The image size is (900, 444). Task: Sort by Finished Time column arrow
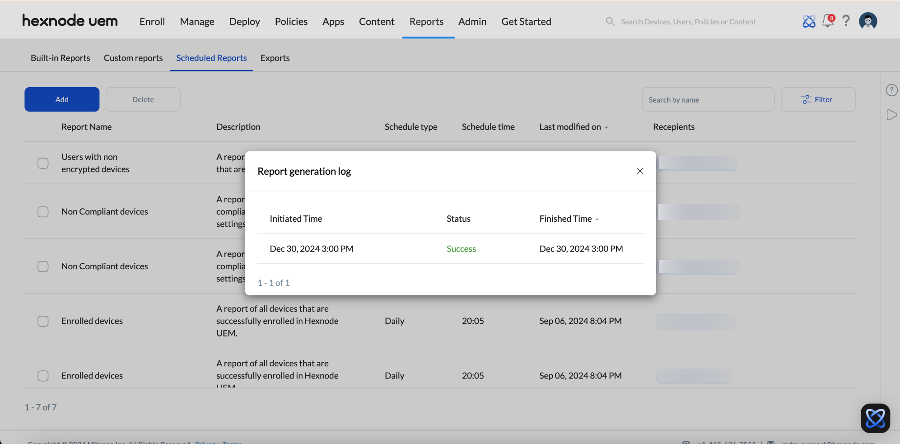tap(597, 220)
